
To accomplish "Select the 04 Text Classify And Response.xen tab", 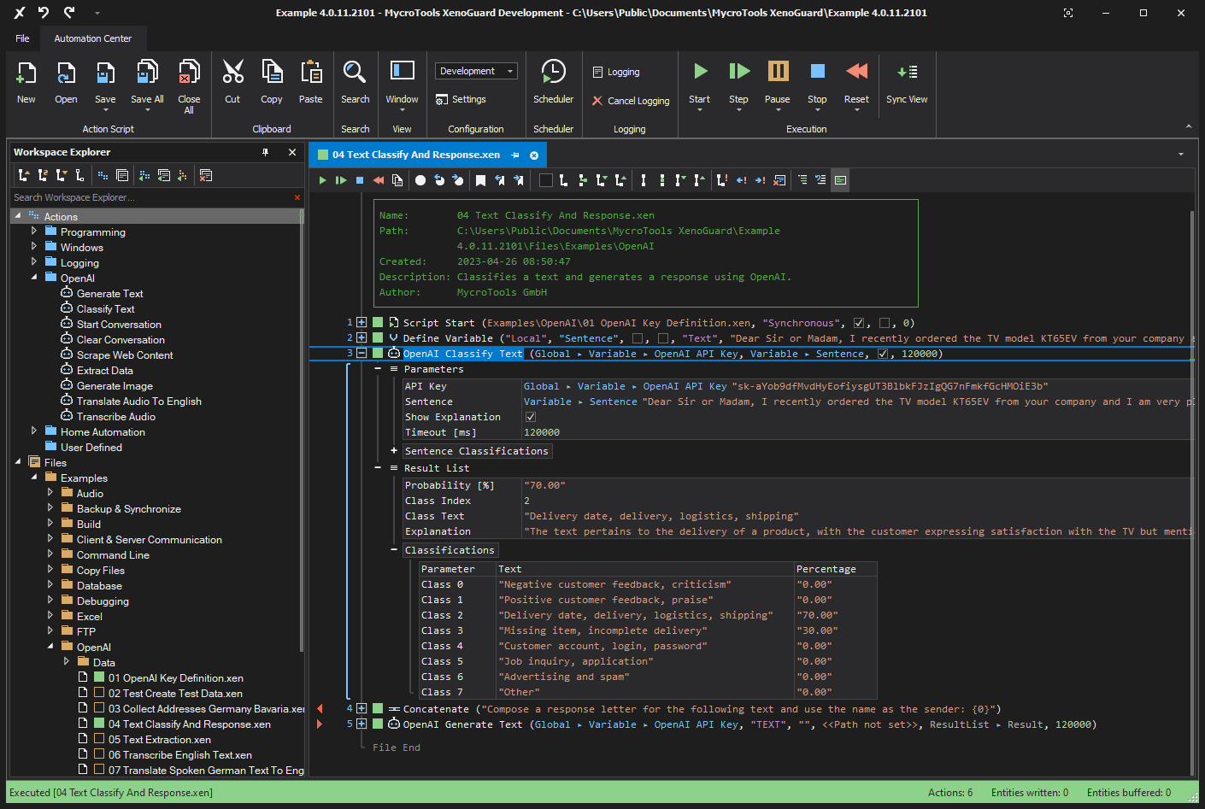I will (x=415, y=155).
